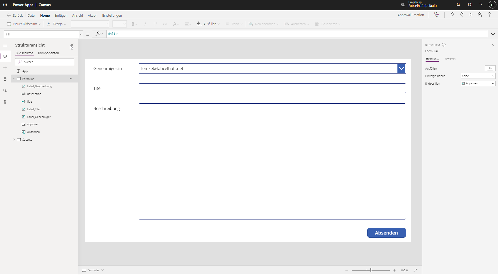Open Advanced tools with wrench icon
This screenshot has height=275, width=498.
5,102
